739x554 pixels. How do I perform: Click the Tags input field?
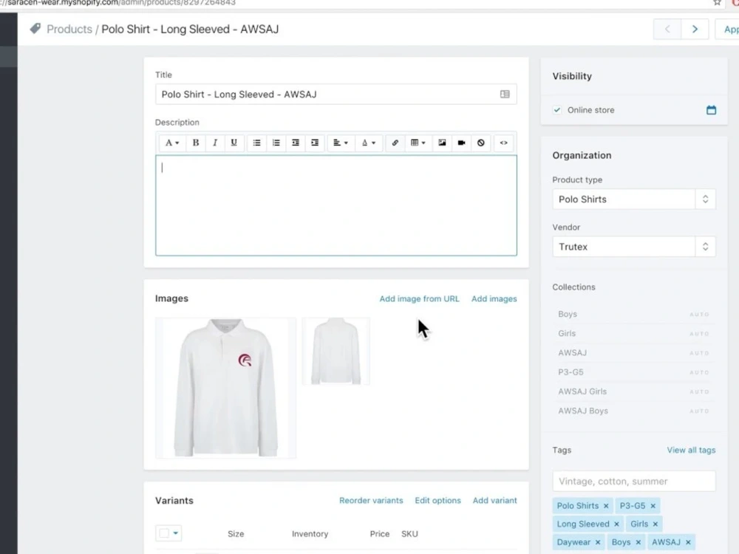[634, 481]
